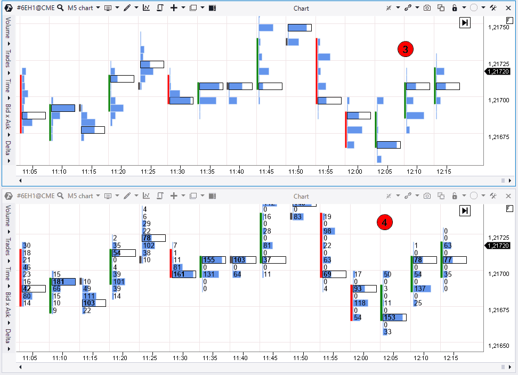Open the drawing pencil tool in top chart
Screen dimensions: 518x375
[x=127, y=8]
